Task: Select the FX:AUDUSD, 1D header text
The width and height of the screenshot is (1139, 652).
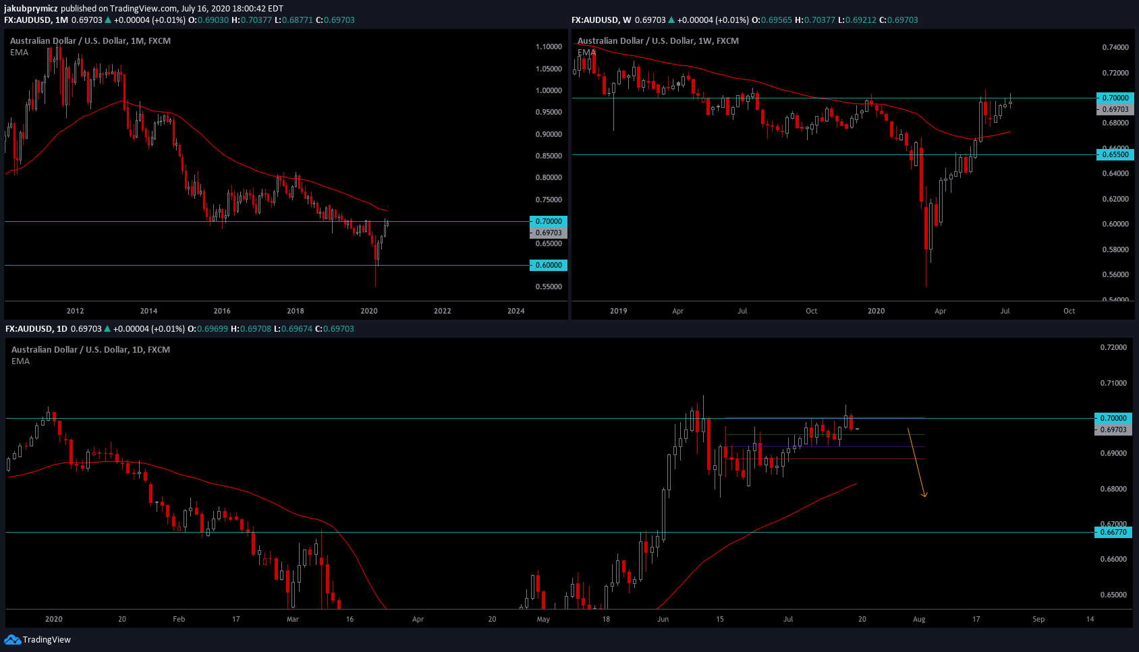Action: pos(36,329)
